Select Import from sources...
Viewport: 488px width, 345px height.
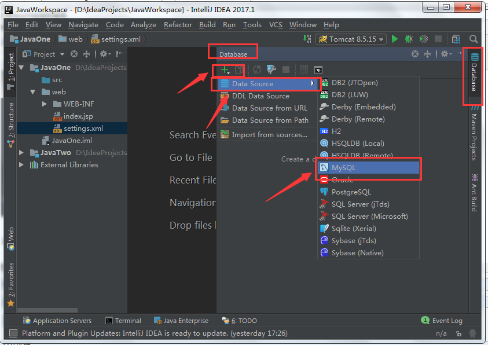[x=267, y=135]
